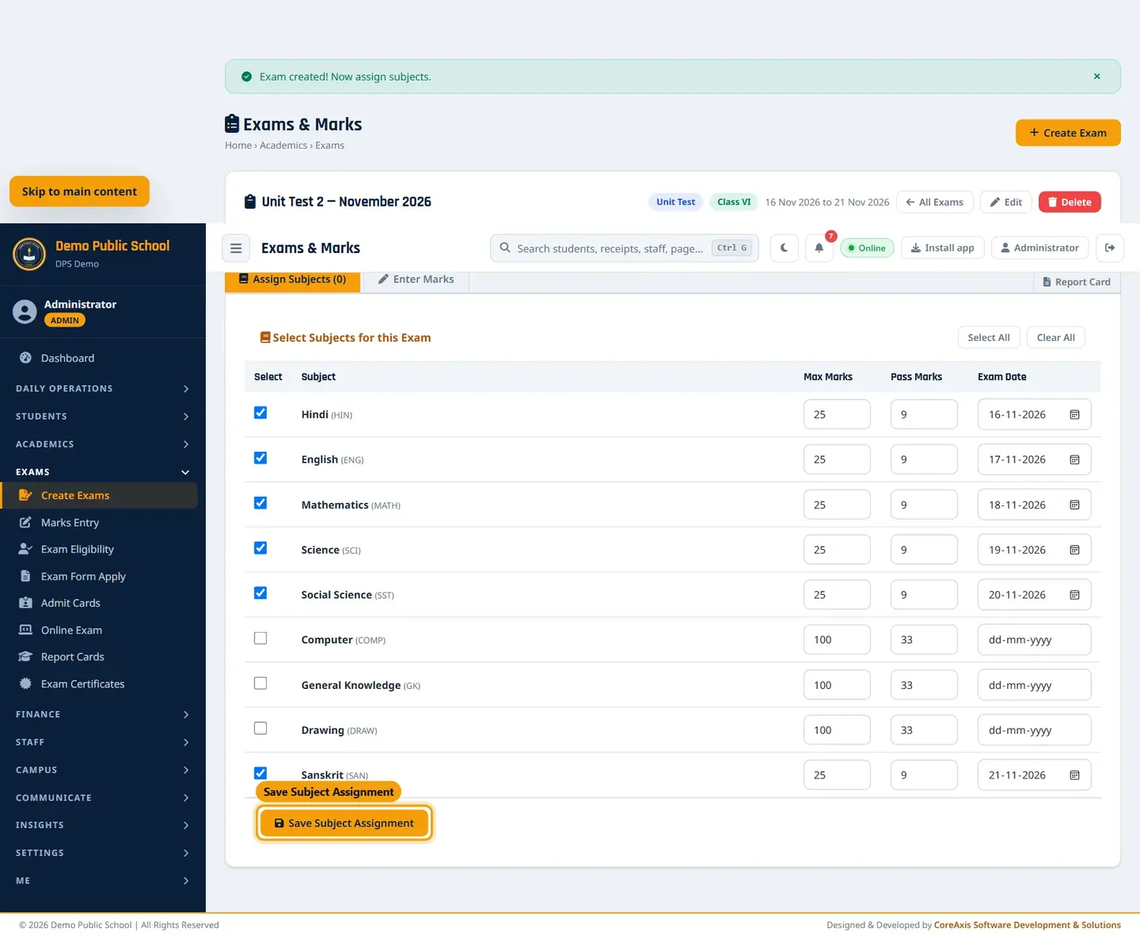This screenshot has height=935, width=1140.
Task: Collapse the Exams sidebar section
Action: coord(103,472)
